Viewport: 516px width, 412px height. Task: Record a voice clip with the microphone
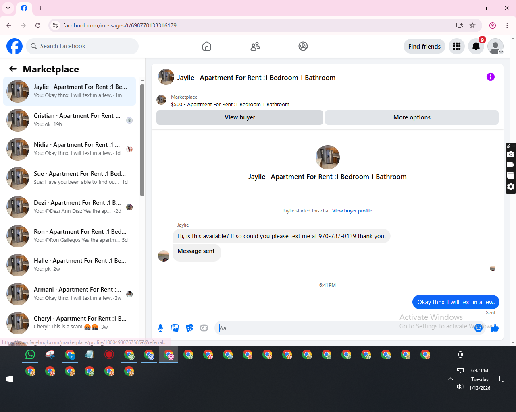coord(160,328)
